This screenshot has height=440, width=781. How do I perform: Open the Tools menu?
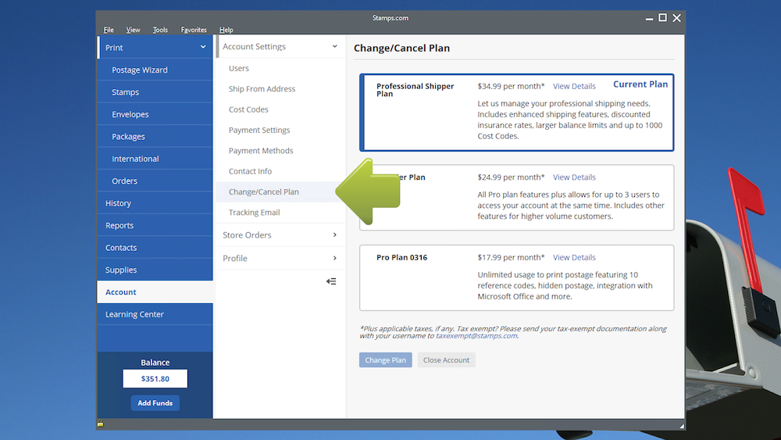160,30
